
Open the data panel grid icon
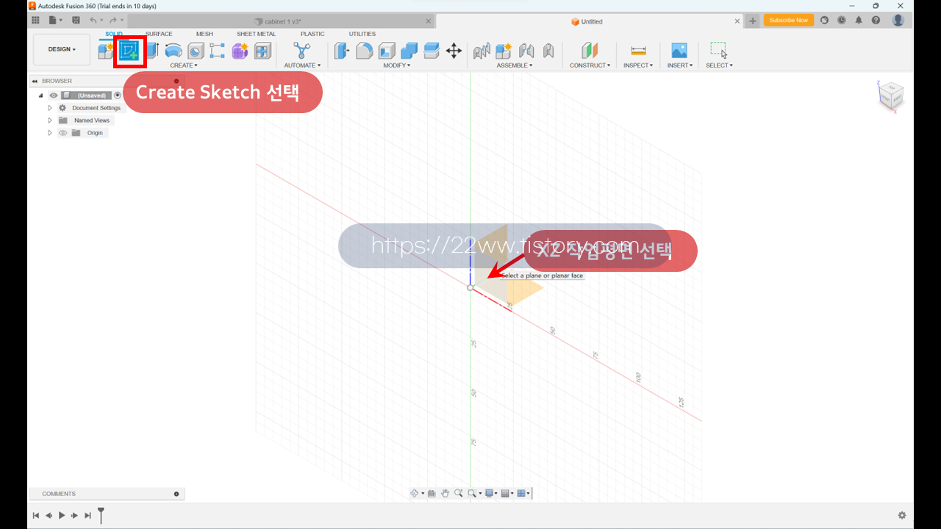click(35, 21)
